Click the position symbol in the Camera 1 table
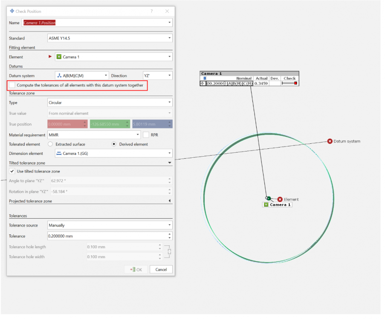Viewport: 385px width, 319px height. click(203, 83)
